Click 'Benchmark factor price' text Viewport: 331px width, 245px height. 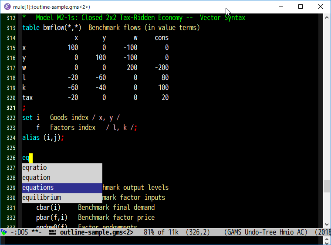tap(116, 218)
